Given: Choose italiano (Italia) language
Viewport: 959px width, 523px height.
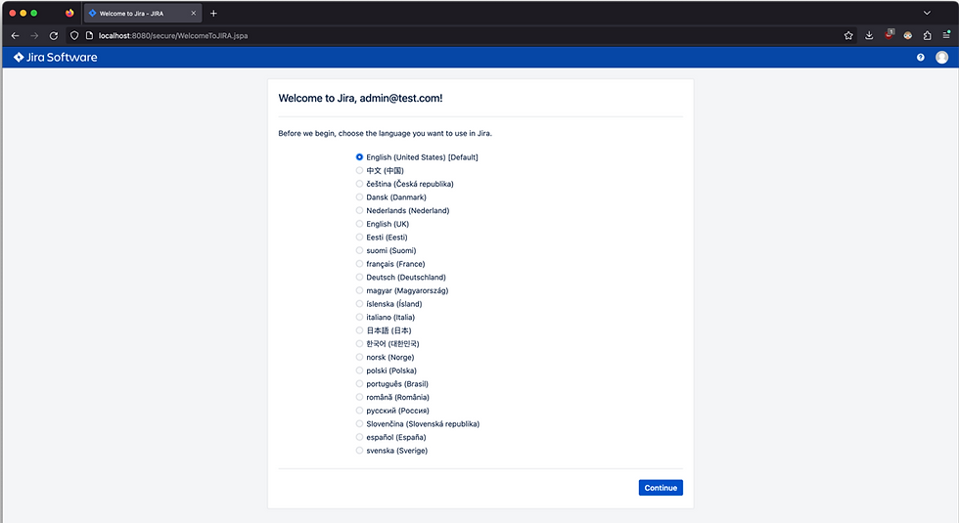Looking at the screenshot, I should (360, 317).
